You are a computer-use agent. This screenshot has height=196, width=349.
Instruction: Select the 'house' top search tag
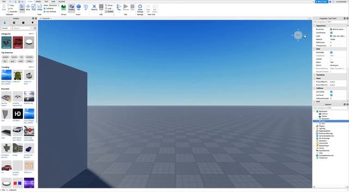click(x=14, y=57)
